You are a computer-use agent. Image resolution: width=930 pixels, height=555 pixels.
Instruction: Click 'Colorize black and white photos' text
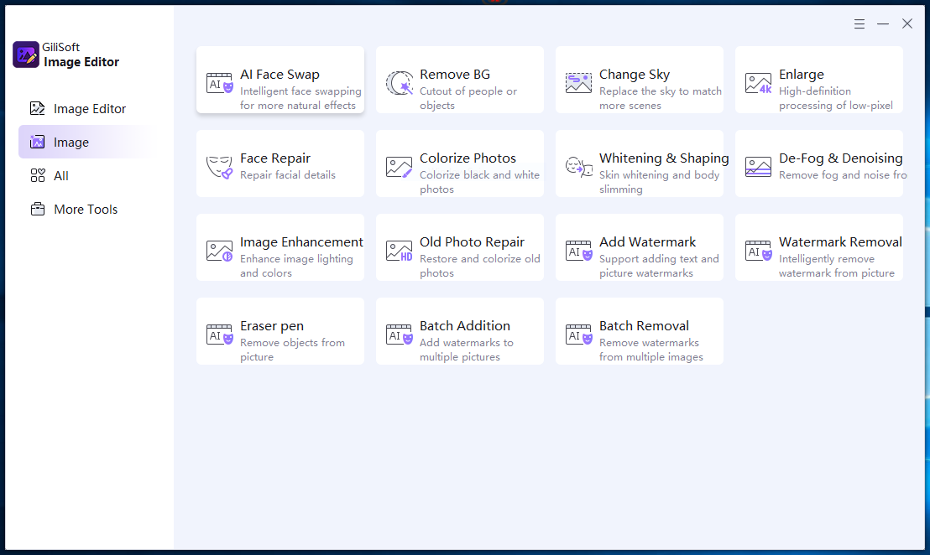(479, 183)
